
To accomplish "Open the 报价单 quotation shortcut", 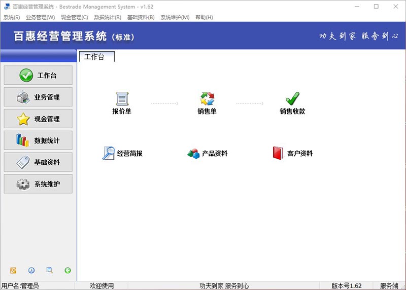I will click(x=122, y=103).
